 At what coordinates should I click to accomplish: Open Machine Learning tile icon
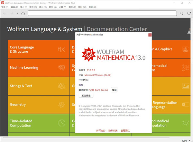click(x=61, y=67)
